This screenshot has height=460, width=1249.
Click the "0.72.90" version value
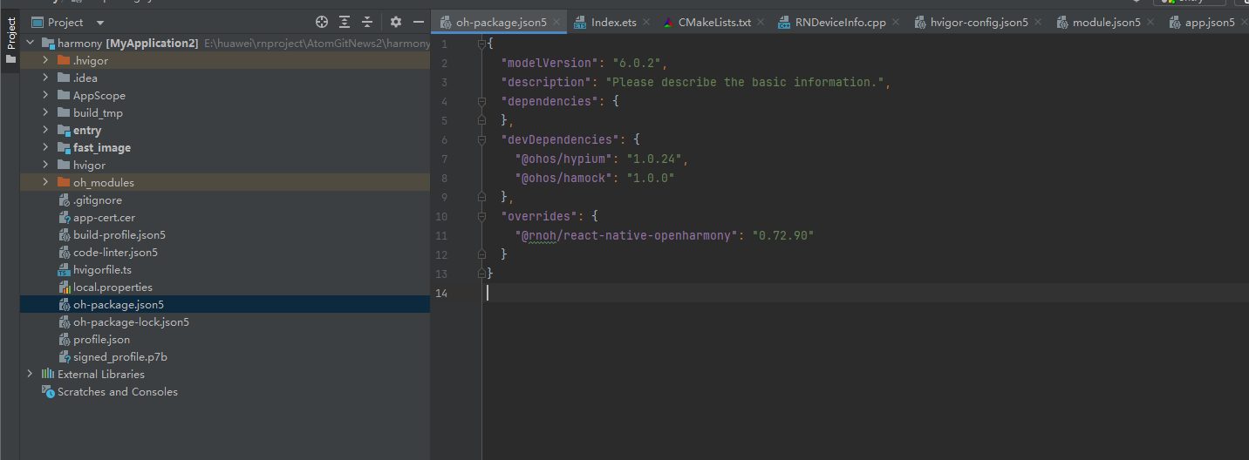[x=782, y=235]
